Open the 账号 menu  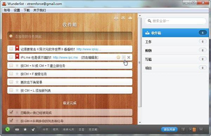[7, 10]
